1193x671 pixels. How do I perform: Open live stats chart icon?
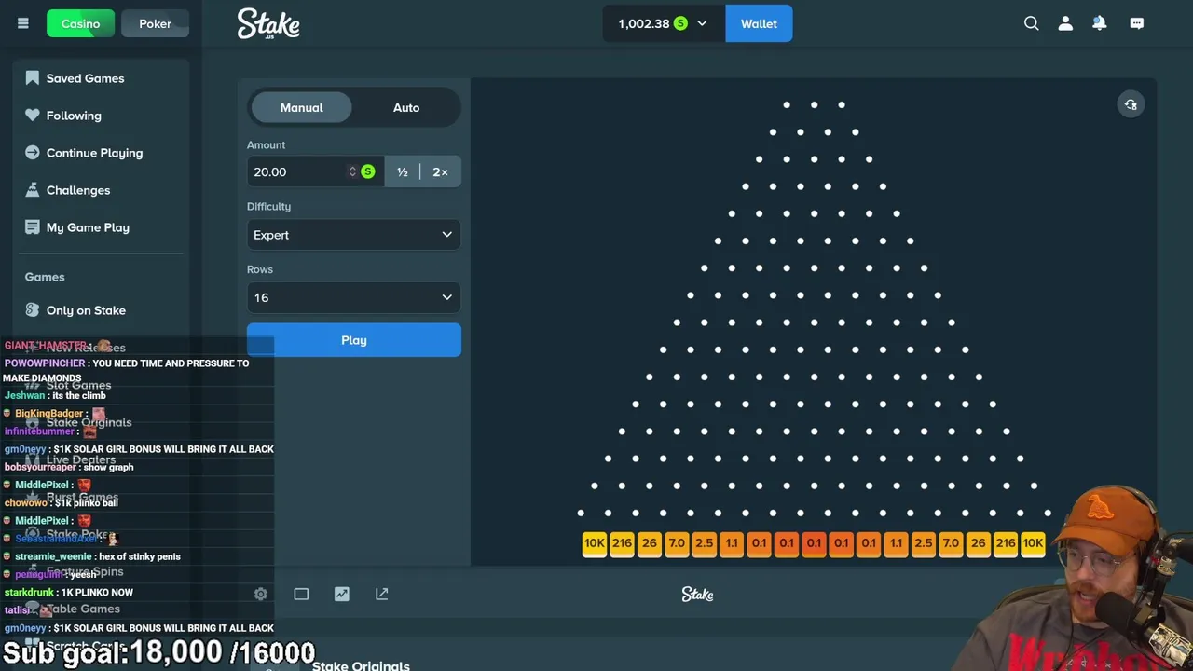click(342, 594)
